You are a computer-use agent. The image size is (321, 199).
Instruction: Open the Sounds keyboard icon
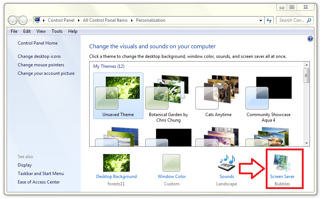click(x=227, y=163)
